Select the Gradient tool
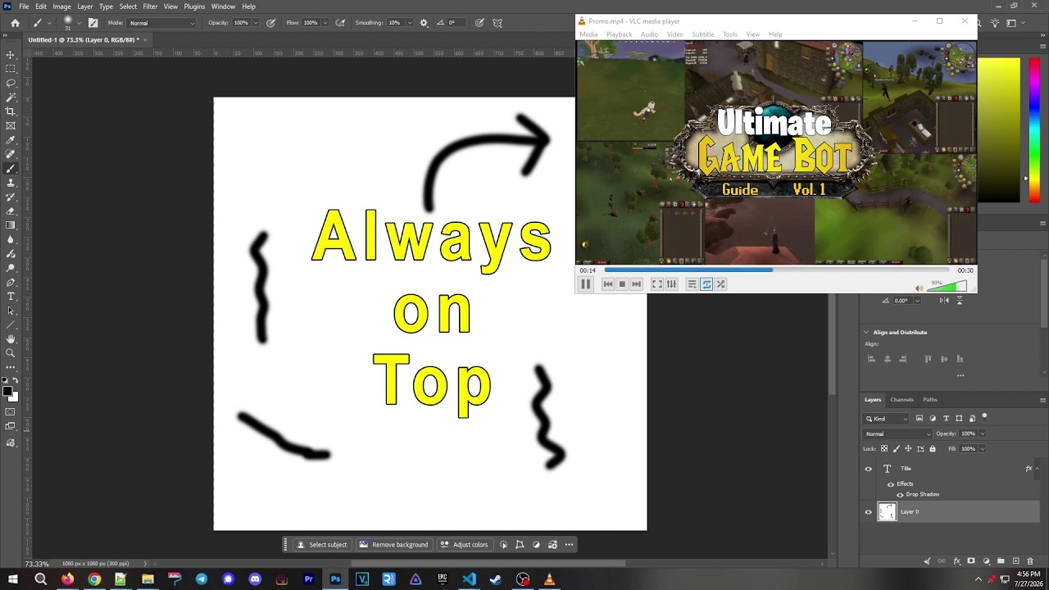 (11, 225)
